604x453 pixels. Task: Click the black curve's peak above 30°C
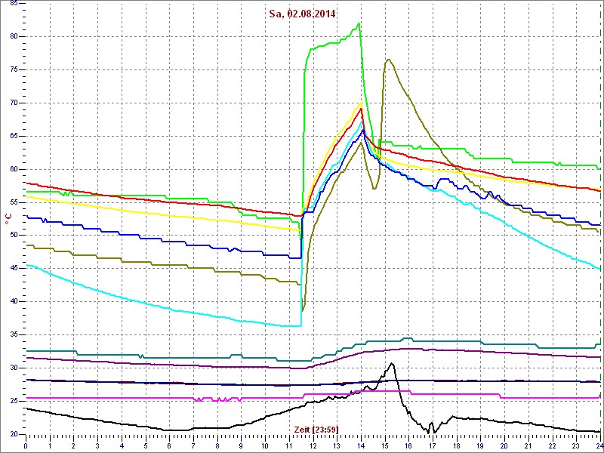pyautogui.click(x=391, y=364)
